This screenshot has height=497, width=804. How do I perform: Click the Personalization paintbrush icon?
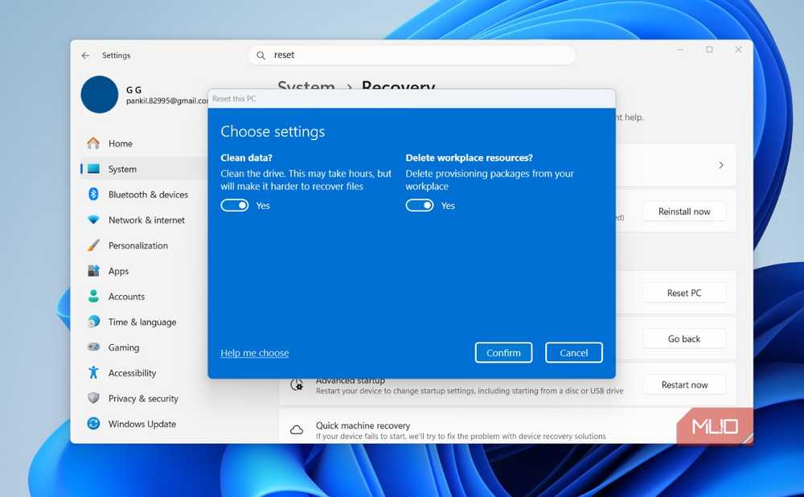93,245
